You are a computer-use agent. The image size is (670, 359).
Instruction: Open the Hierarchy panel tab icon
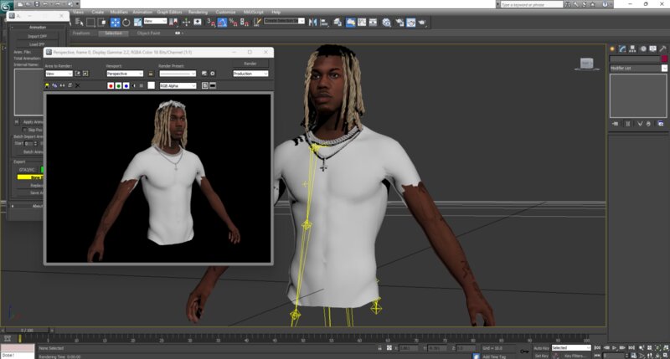[632, 49]
